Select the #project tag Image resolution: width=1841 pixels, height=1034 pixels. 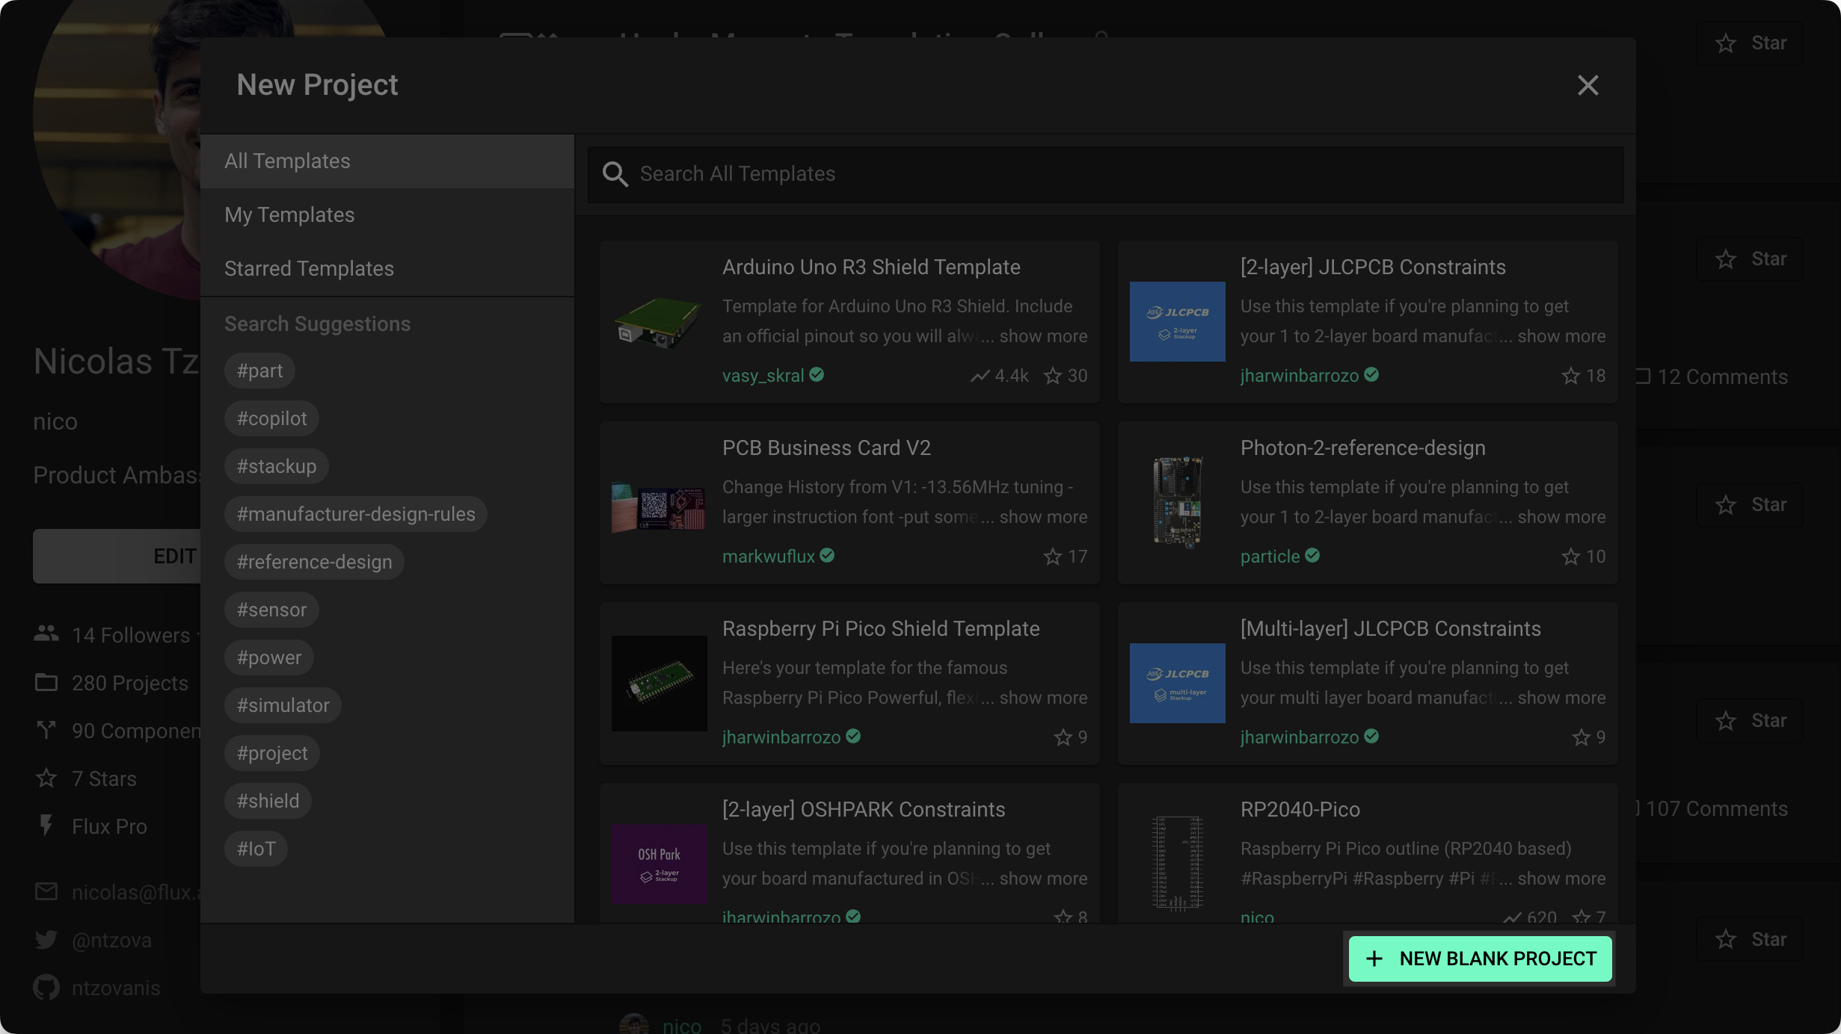pyautogui.click(x=271, y=754)
